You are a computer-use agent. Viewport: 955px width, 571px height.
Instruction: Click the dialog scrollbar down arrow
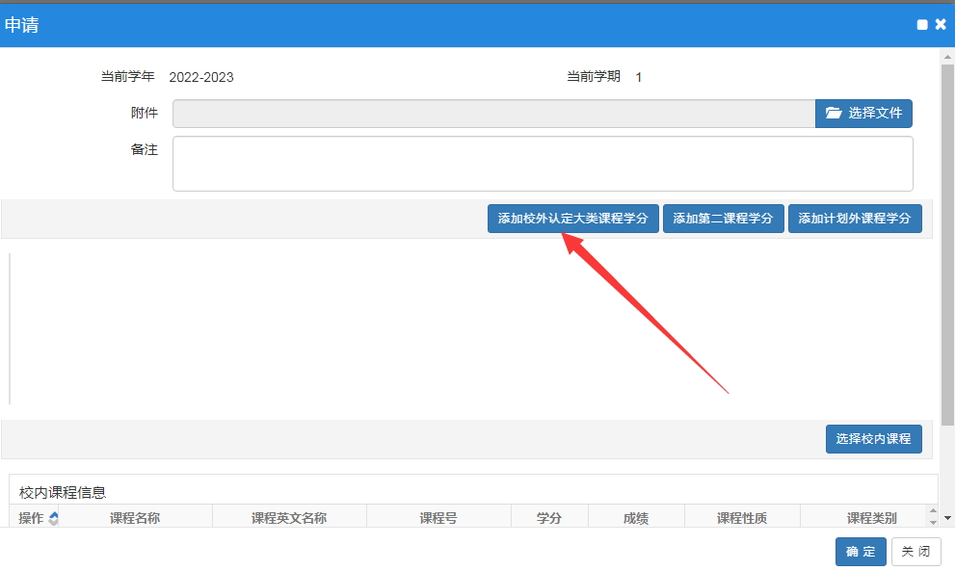click(947, 518)
